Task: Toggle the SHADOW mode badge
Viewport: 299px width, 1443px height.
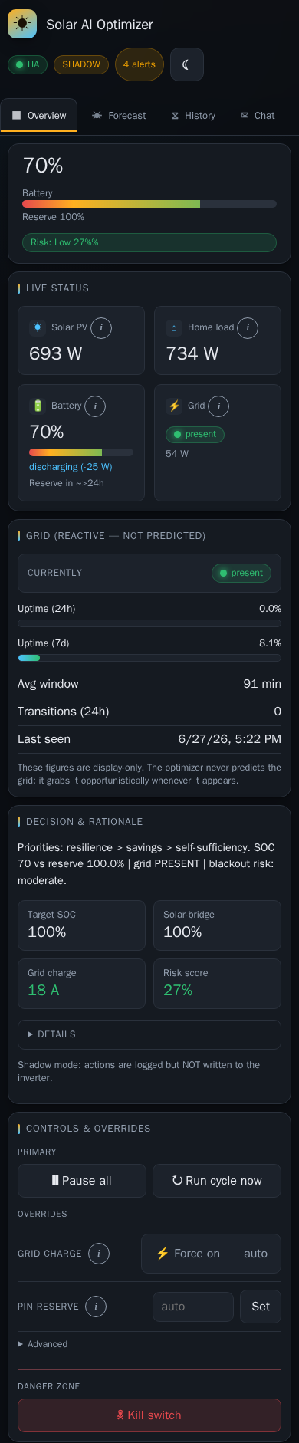Action: (x=81, y=64)
